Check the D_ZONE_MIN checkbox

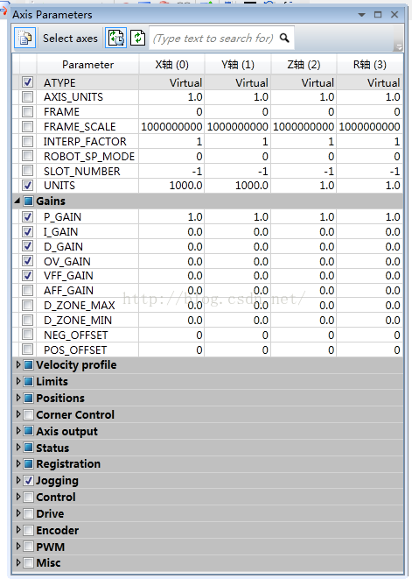tap(27, 320)
